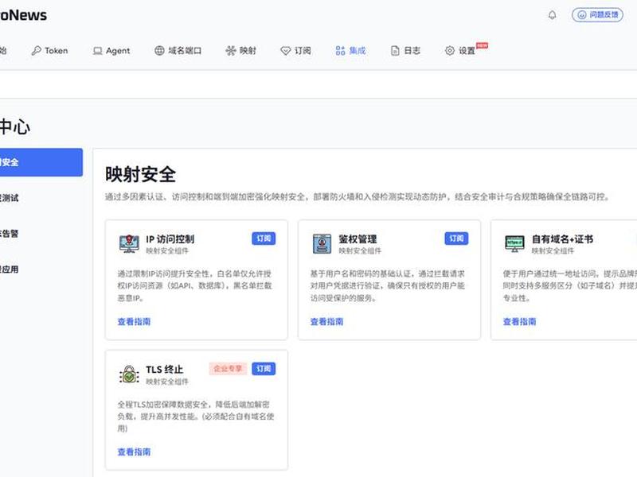Click the document icon beside 日志
Image resolution: width=637 pixels, height=477 pixels.
click(395, 51)
